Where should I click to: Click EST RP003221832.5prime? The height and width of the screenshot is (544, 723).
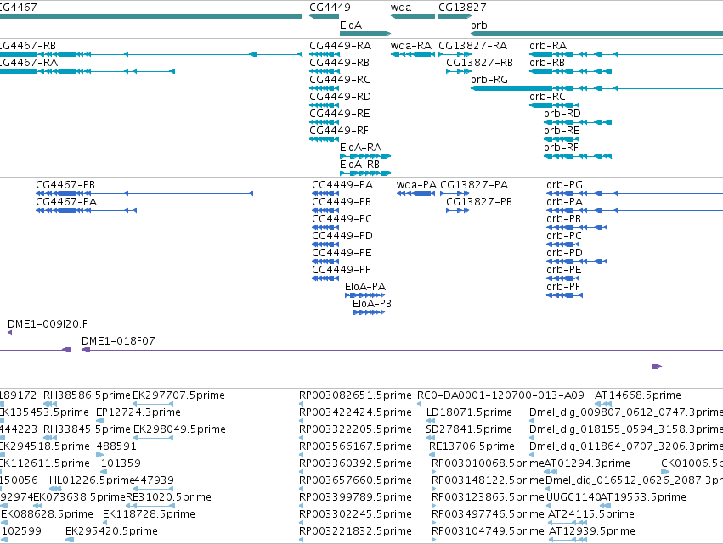[x=301, y=540]
